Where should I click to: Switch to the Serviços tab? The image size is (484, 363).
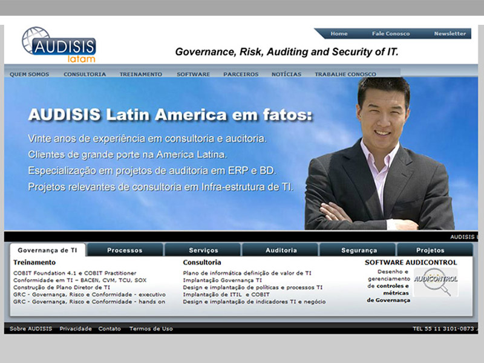[203, 250]
